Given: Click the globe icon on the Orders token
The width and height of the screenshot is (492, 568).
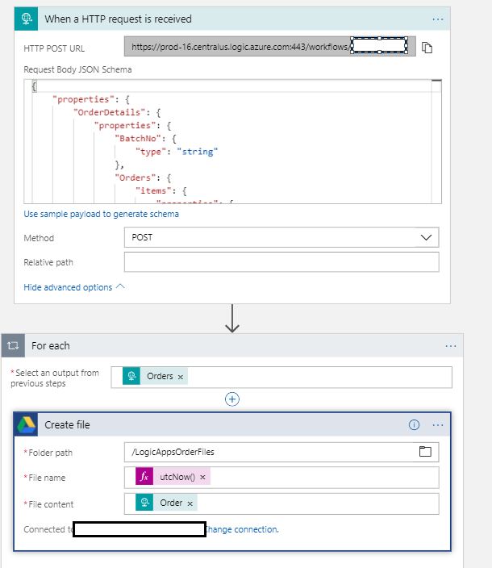Looking at the screenshot, I should [131, 376].
